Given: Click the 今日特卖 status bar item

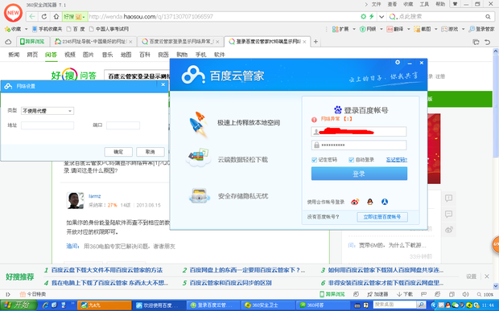Looking at the screenshot, I should click(x=33, y=294).
